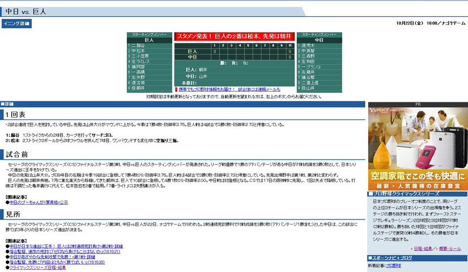Select 巨人 cleanup batter 左 ラミレス
The height and width of the screenshot is (272, 468).
[x=149, y=62]
